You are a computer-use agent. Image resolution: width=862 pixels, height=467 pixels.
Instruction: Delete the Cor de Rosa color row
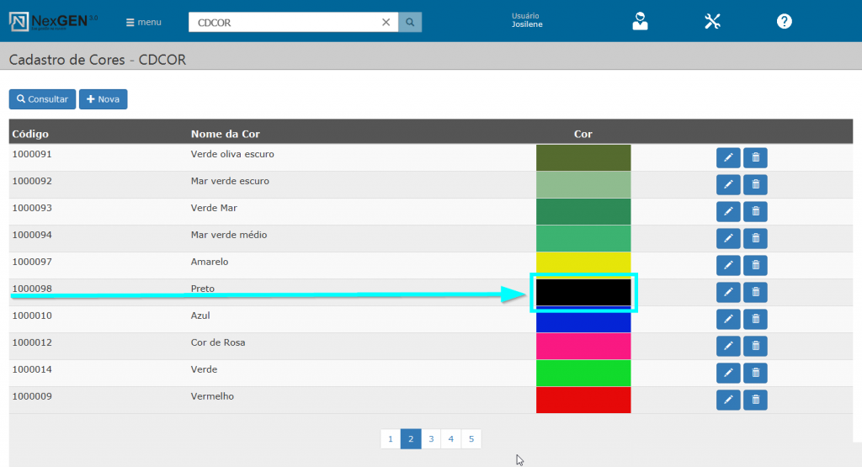755,347
